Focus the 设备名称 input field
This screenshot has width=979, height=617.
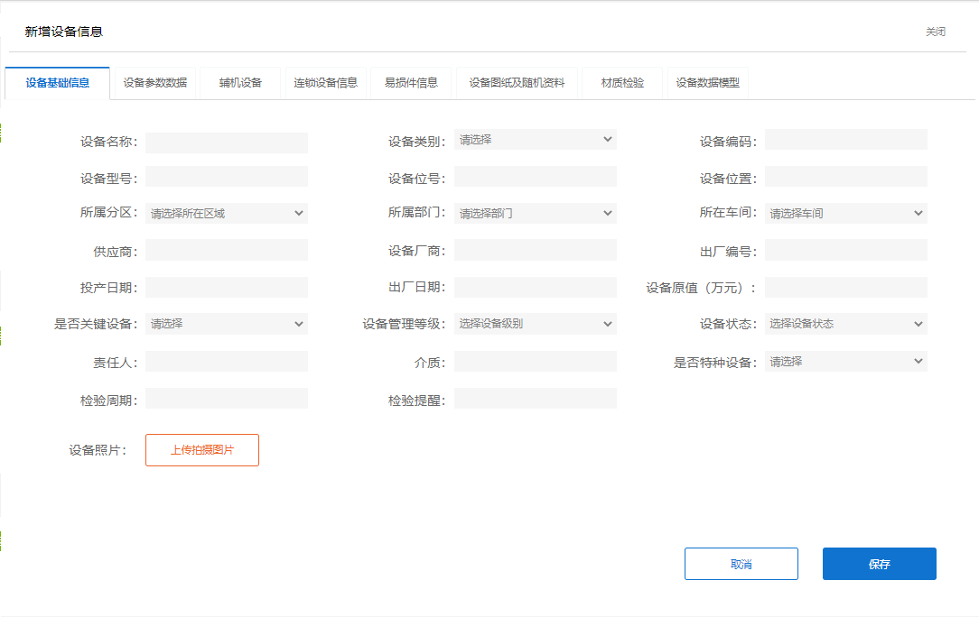[226, 143]
